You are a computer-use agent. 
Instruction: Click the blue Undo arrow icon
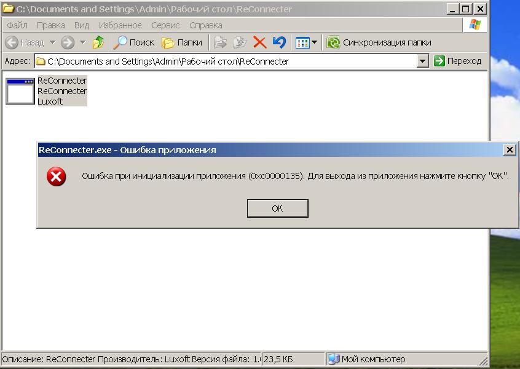click(279, 42)
